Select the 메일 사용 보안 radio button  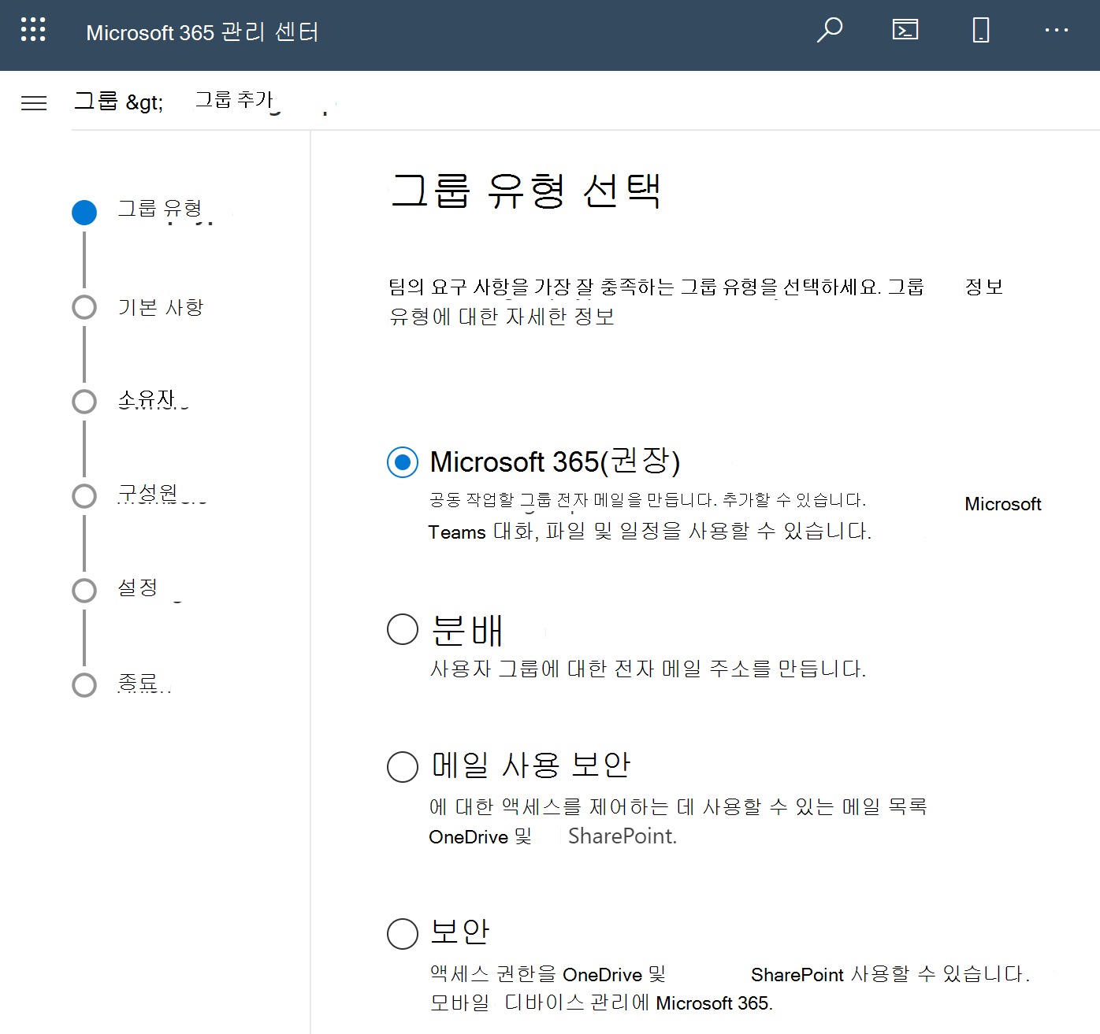coord(403,766)
